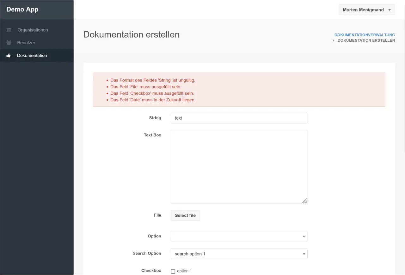
Task: Click the caret beside Morten Menigmand
Action: point(390,10)
